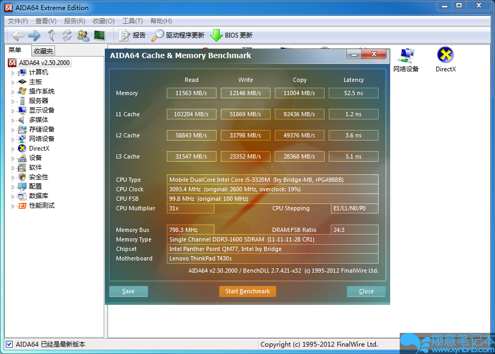
Task: Click the Motherboard field Lenovo ThinkPad T430s
Action: point(273,258)
